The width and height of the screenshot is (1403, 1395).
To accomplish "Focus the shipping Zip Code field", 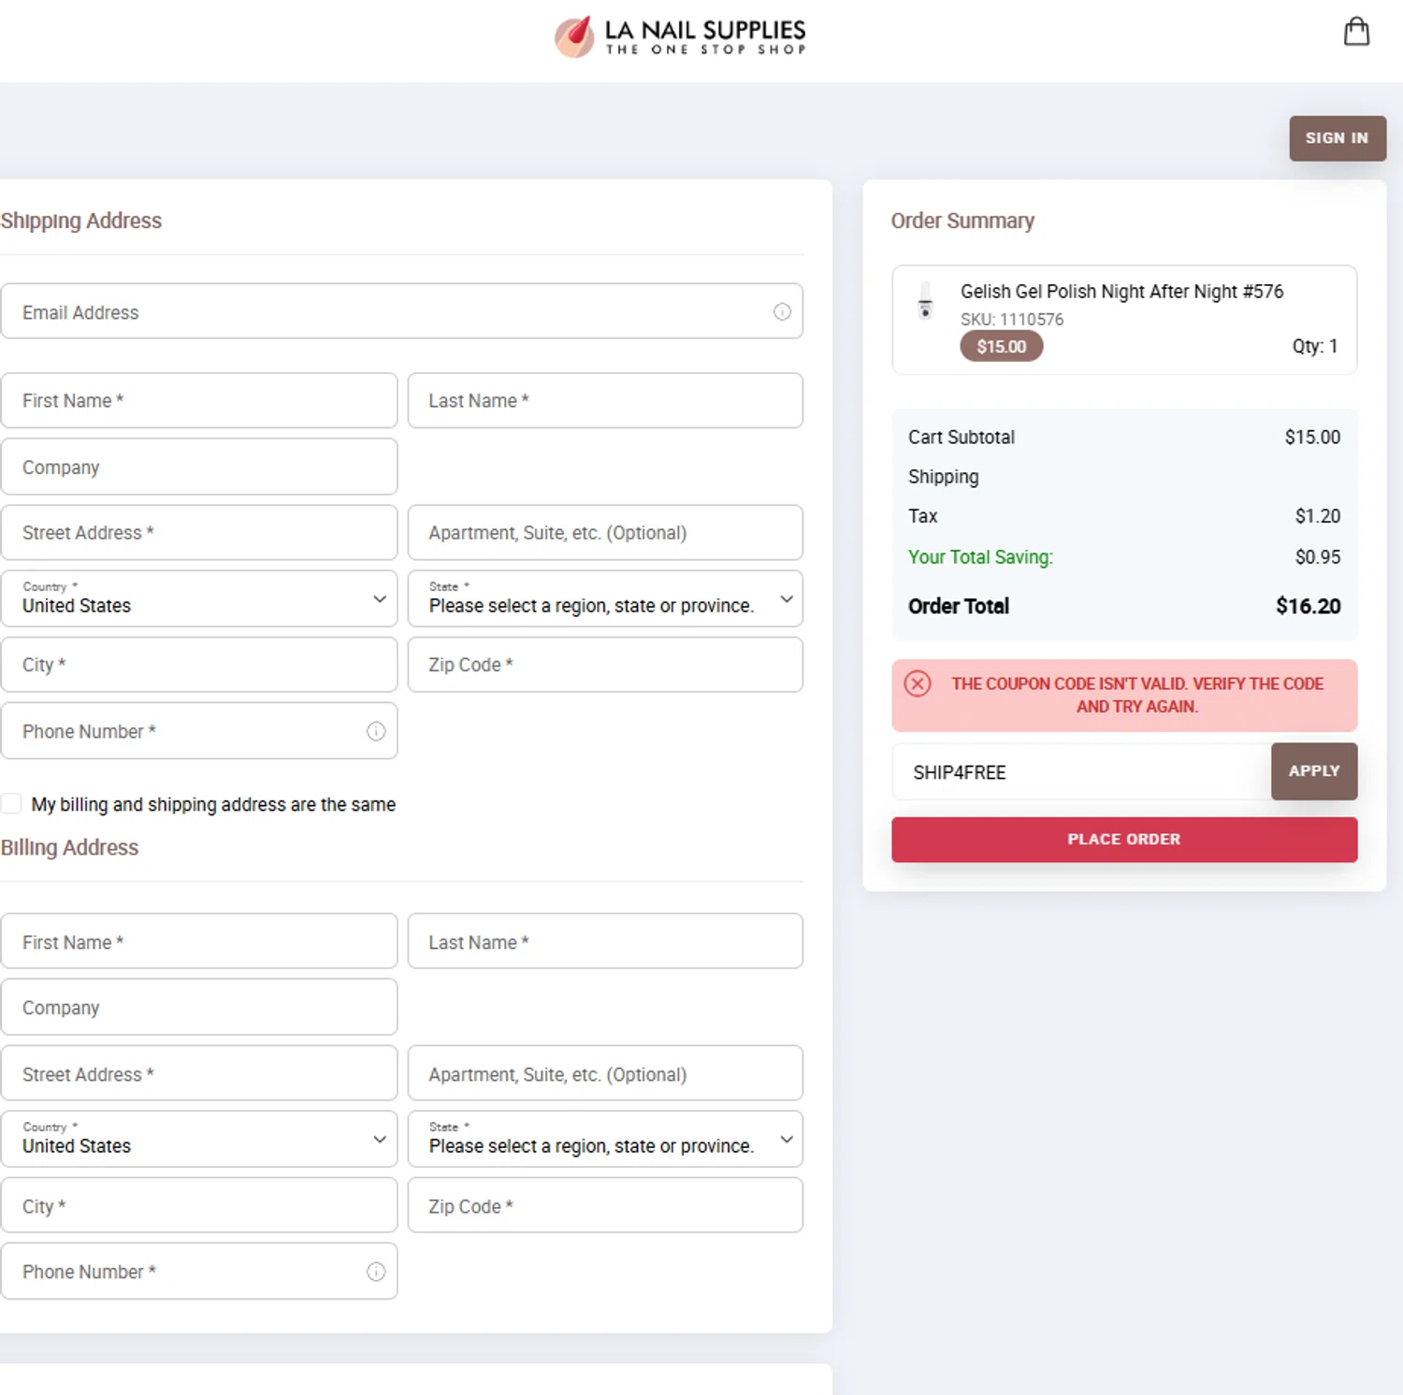I will point(605,665).
